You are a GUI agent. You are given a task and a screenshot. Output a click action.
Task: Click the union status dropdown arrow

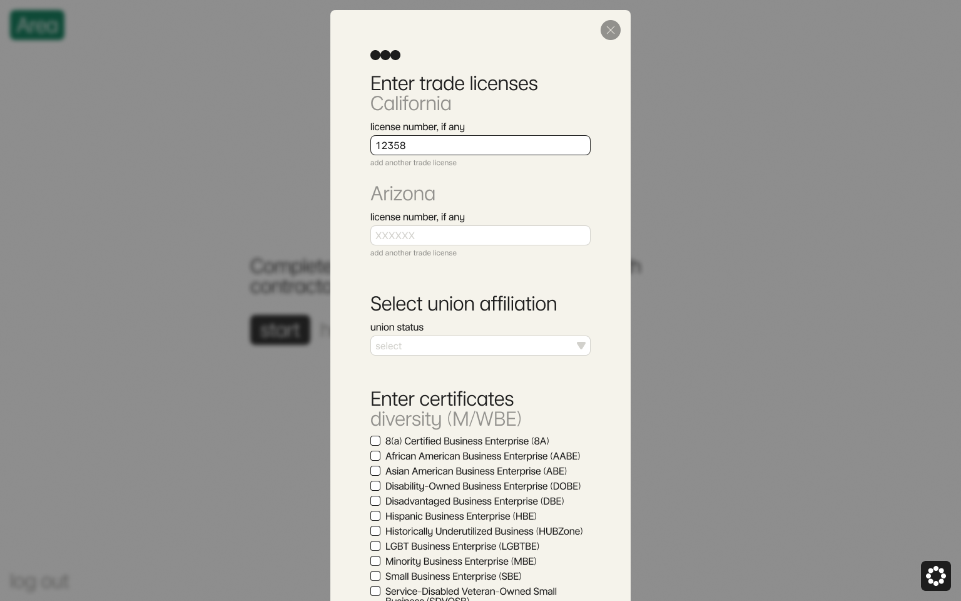click(x=581, y=346)
